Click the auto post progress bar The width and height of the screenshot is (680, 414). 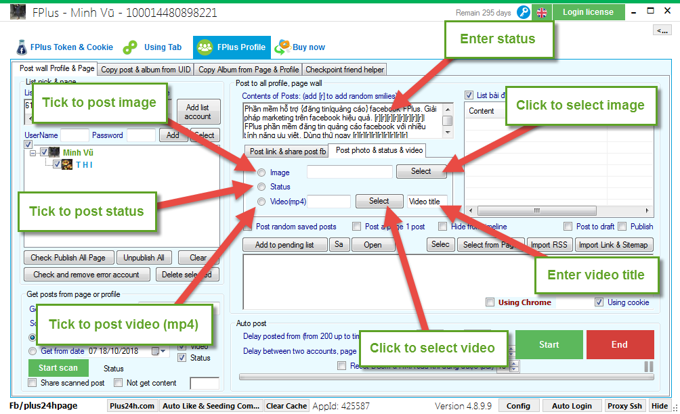coord(446,377)
